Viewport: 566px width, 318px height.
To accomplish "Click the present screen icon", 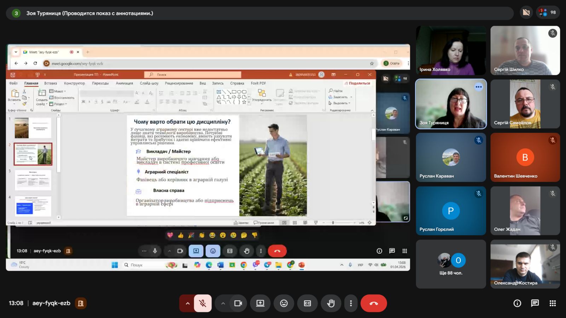I will tap(260, 303).
